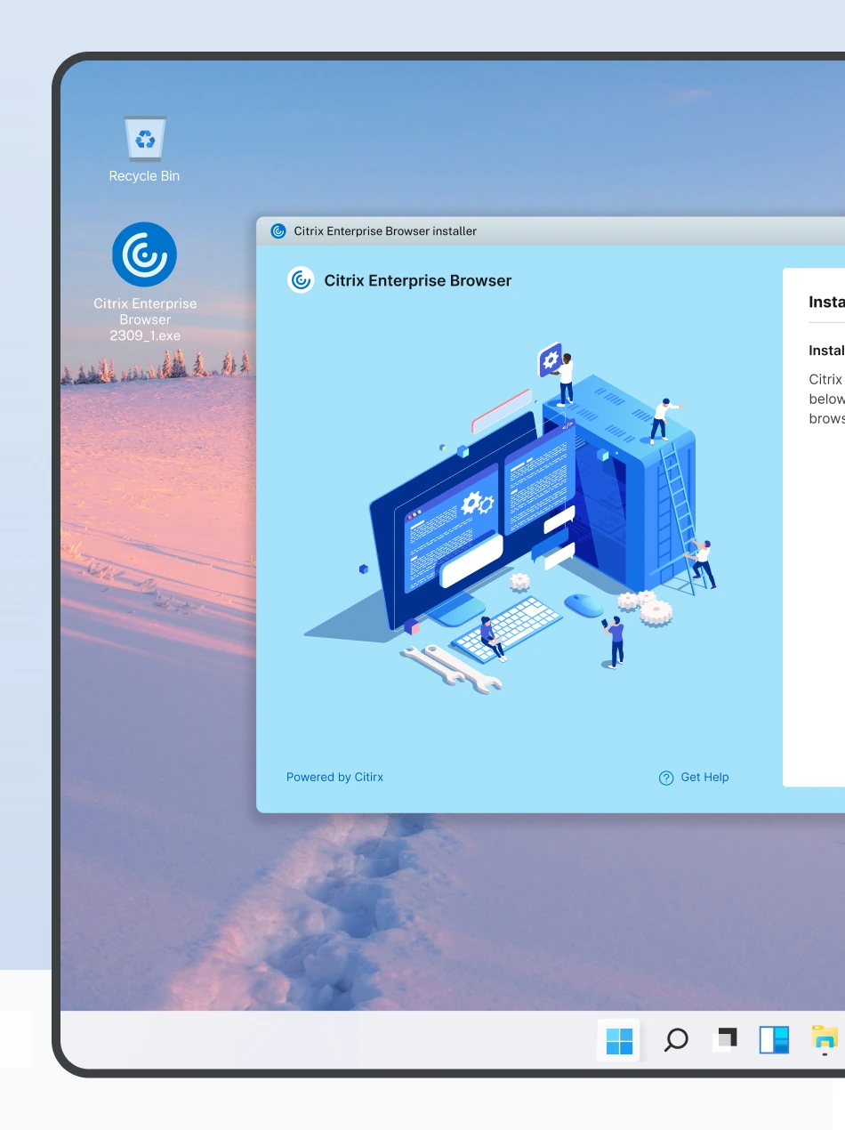This screenshot has width=845, height=1130.
Task: Click the Citrix logo beside the Citrix Enterprise Browser heading
Action: coord(301,280)
